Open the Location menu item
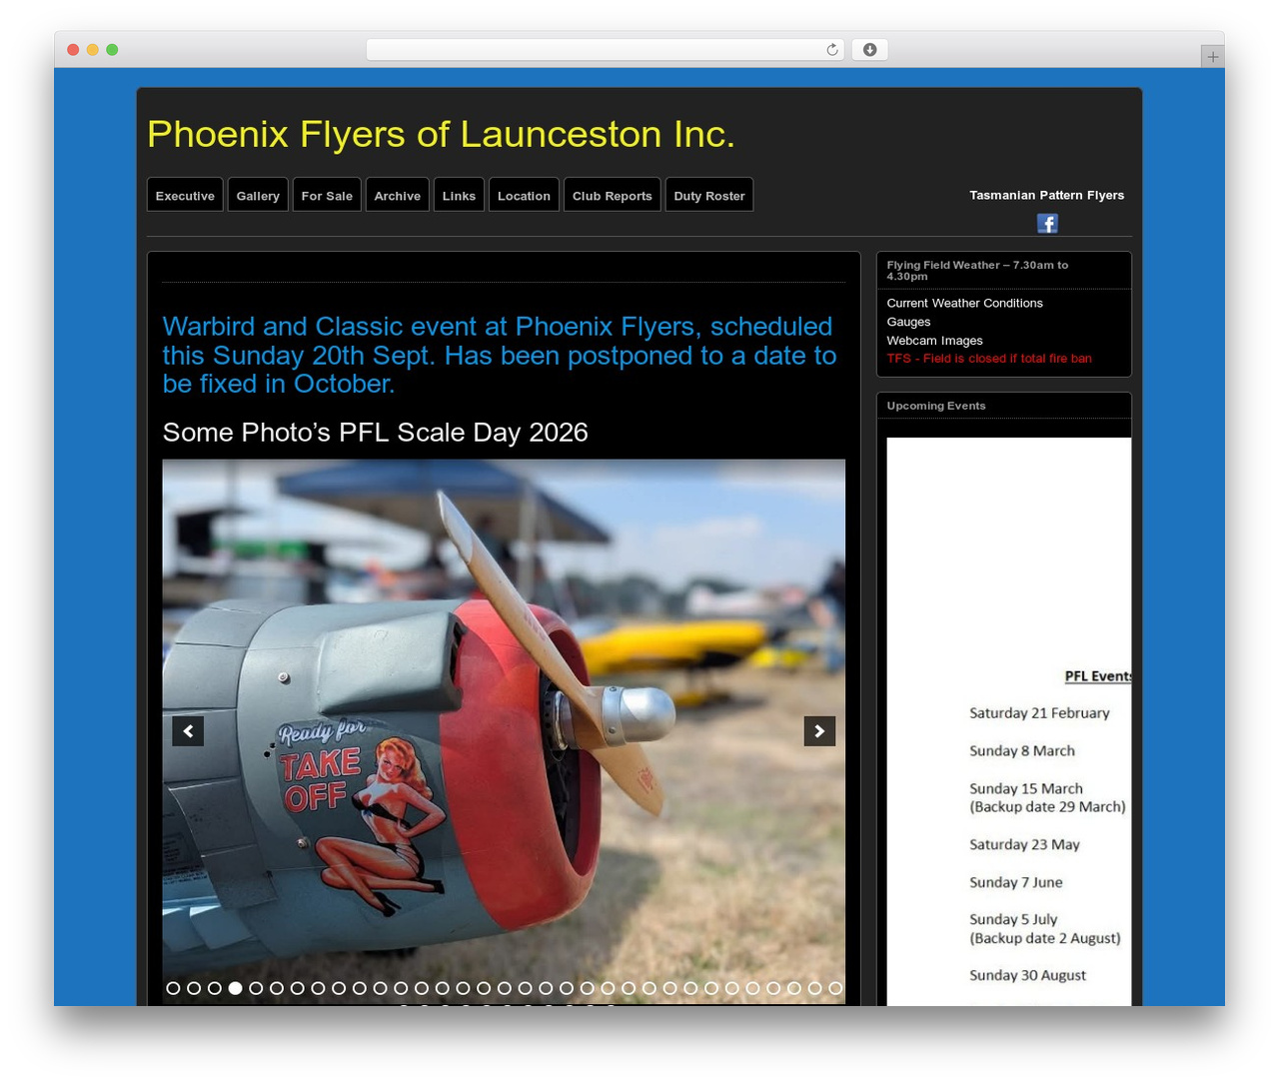Screen dimensions: 1279x1083 click(x=524, y=195)
